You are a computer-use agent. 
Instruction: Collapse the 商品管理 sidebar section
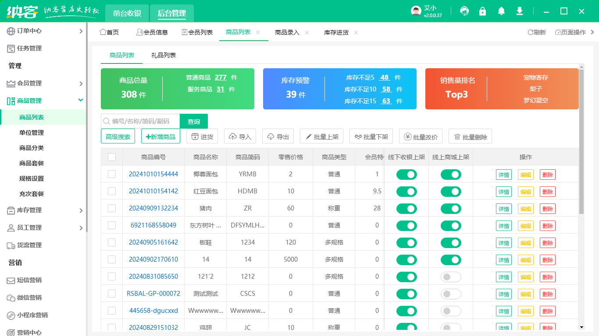(x=43, y=101)
